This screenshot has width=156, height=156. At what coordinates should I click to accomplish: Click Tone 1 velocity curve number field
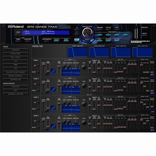[48, 75]
